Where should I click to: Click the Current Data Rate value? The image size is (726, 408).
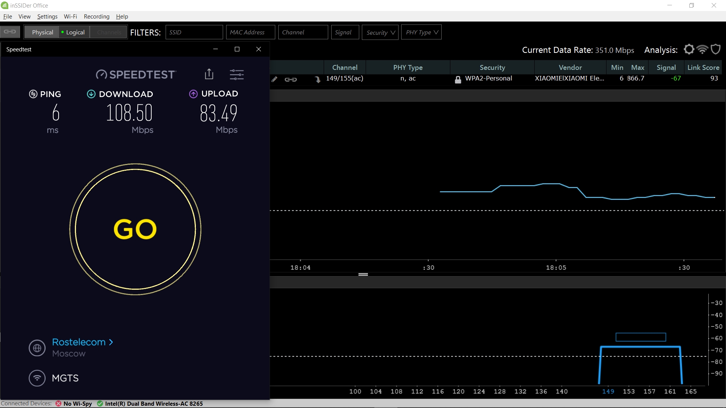(x=614, y=50)
